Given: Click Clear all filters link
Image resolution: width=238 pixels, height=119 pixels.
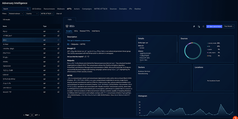Looking at the screenshot, I should point(59,13).
